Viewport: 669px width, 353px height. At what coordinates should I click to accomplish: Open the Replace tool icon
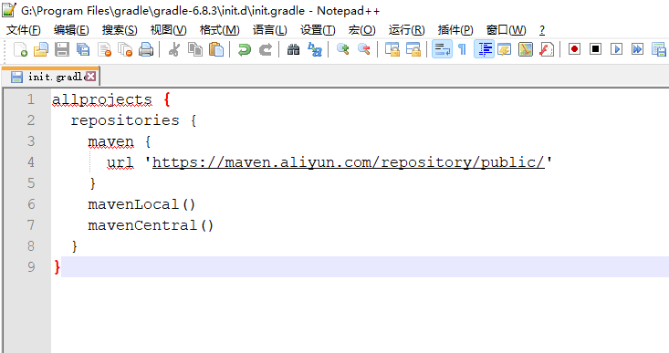315,49
